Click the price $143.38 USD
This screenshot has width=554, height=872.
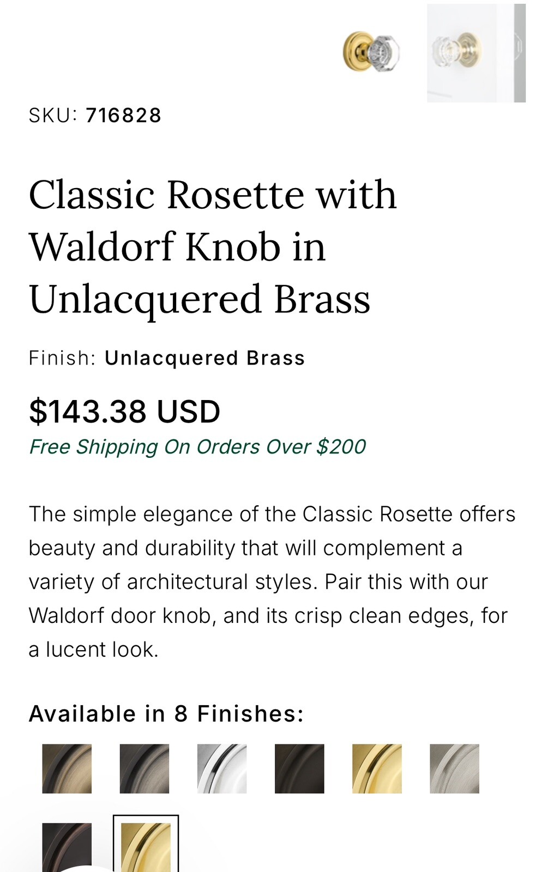point(124,413)
